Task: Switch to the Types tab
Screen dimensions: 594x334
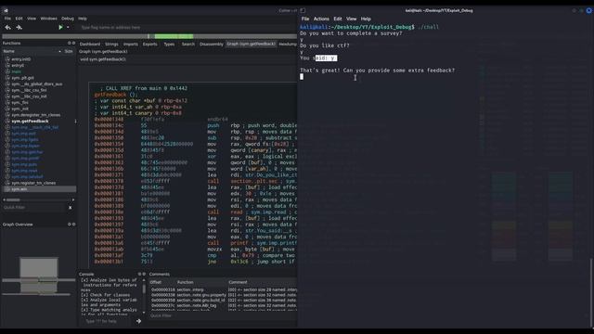Action: [169, 45]
